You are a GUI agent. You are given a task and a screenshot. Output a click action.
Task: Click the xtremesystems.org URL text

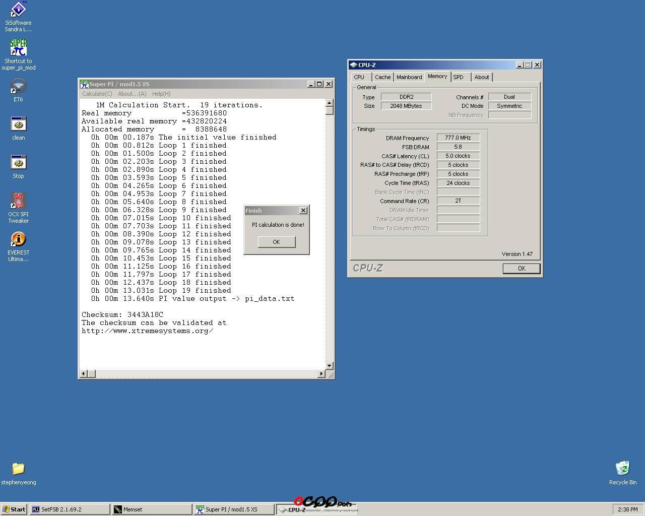(147, 331)
